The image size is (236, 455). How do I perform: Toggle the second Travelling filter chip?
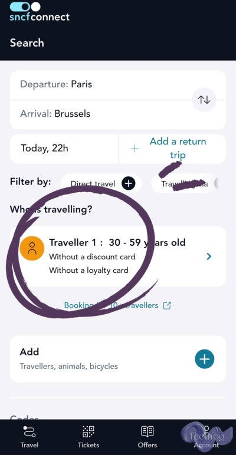(185, 183)
